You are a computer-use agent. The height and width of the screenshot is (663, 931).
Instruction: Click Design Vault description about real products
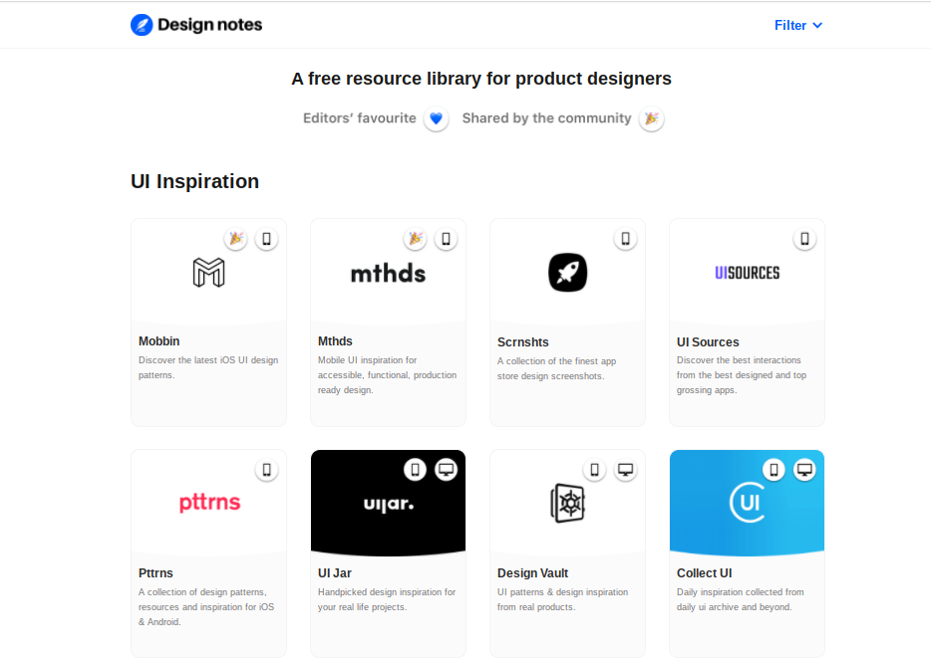563,599
